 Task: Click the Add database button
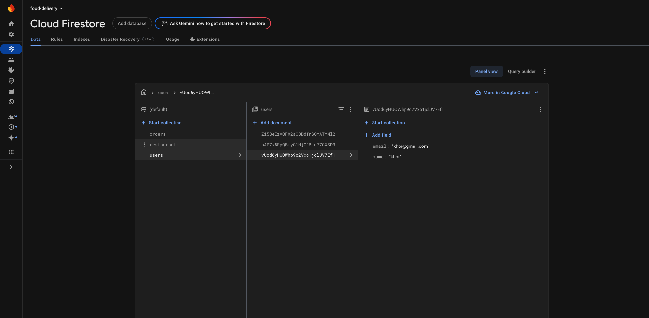[132, 23]
